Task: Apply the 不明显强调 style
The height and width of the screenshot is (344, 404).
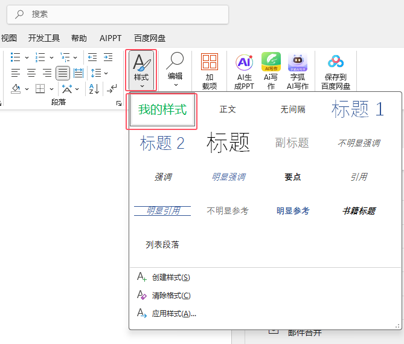Action: 359,143
